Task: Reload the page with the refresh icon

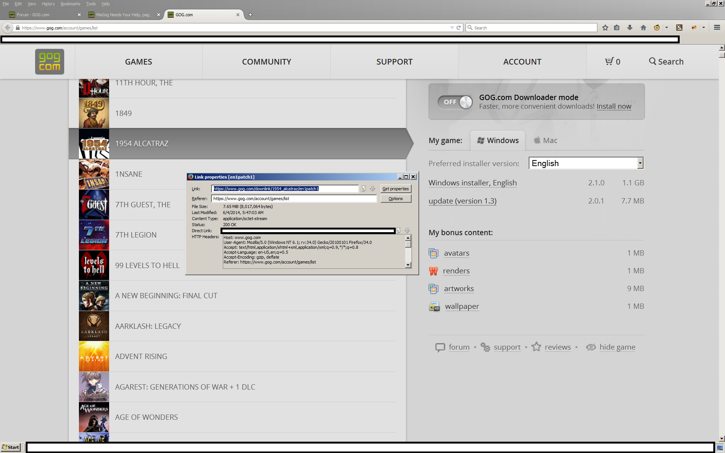Action: 458,28
